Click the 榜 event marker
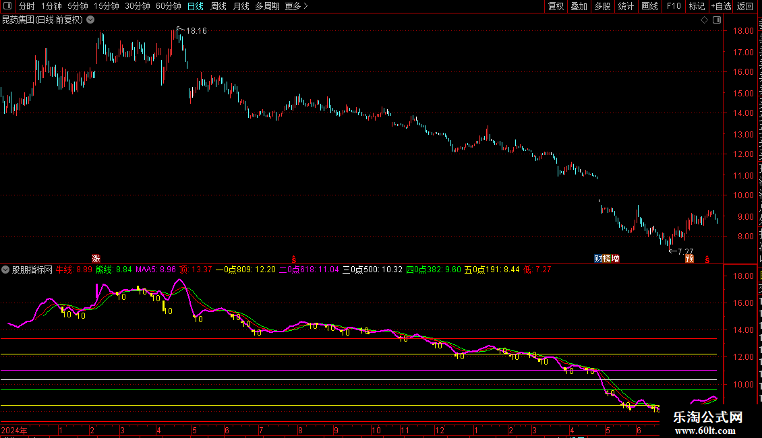Image resolution: width=762 pixels, height=438 pixels. pyautogui.click(x=607, y=258)
